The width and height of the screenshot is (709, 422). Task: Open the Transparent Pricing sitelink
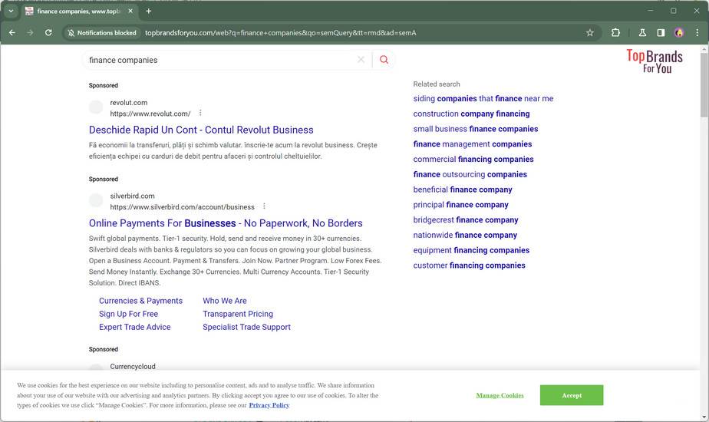point(238,314)
